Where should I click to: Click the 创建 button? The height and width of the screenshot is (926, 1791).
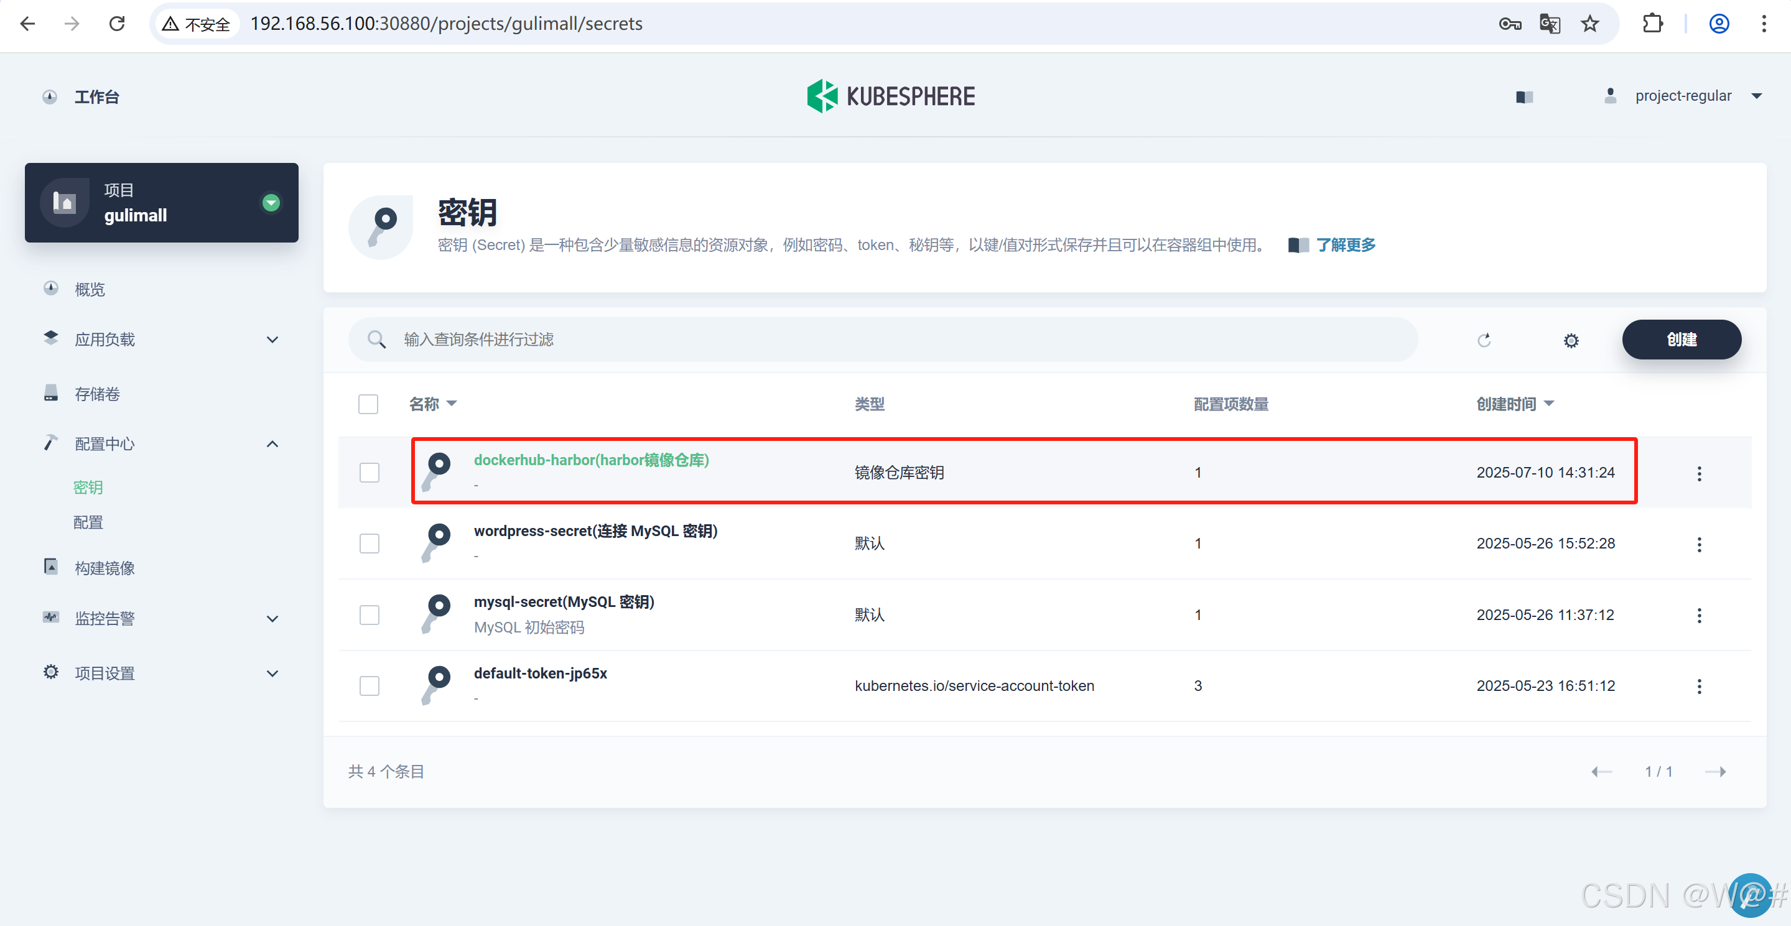coord(1681,340)
